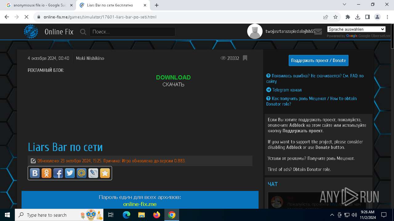Share this page icon in address bar

326,17
